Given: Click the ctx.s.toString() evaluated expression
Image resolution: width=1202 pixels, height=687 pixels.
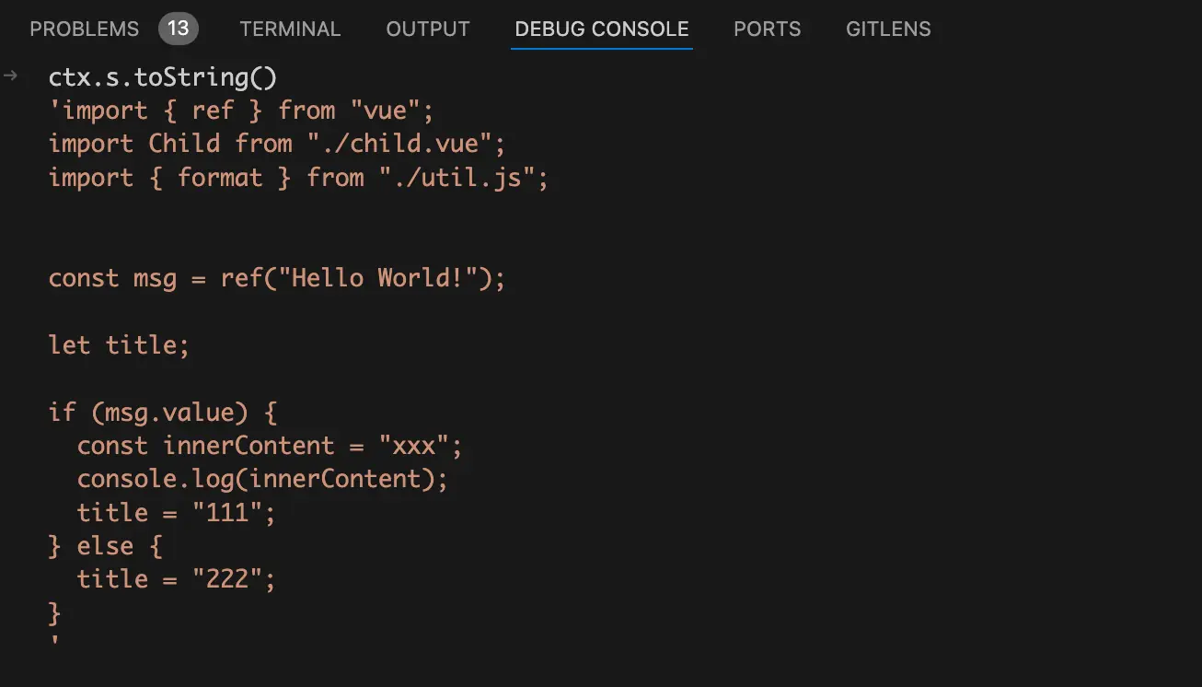Looking at the screenshot, I should click(163, 77).
